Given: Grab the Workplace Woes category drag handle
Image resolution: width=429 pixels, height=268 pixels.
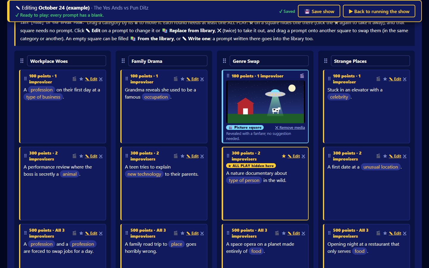Looking at the screenshot, I should click(x=22, y=61).
